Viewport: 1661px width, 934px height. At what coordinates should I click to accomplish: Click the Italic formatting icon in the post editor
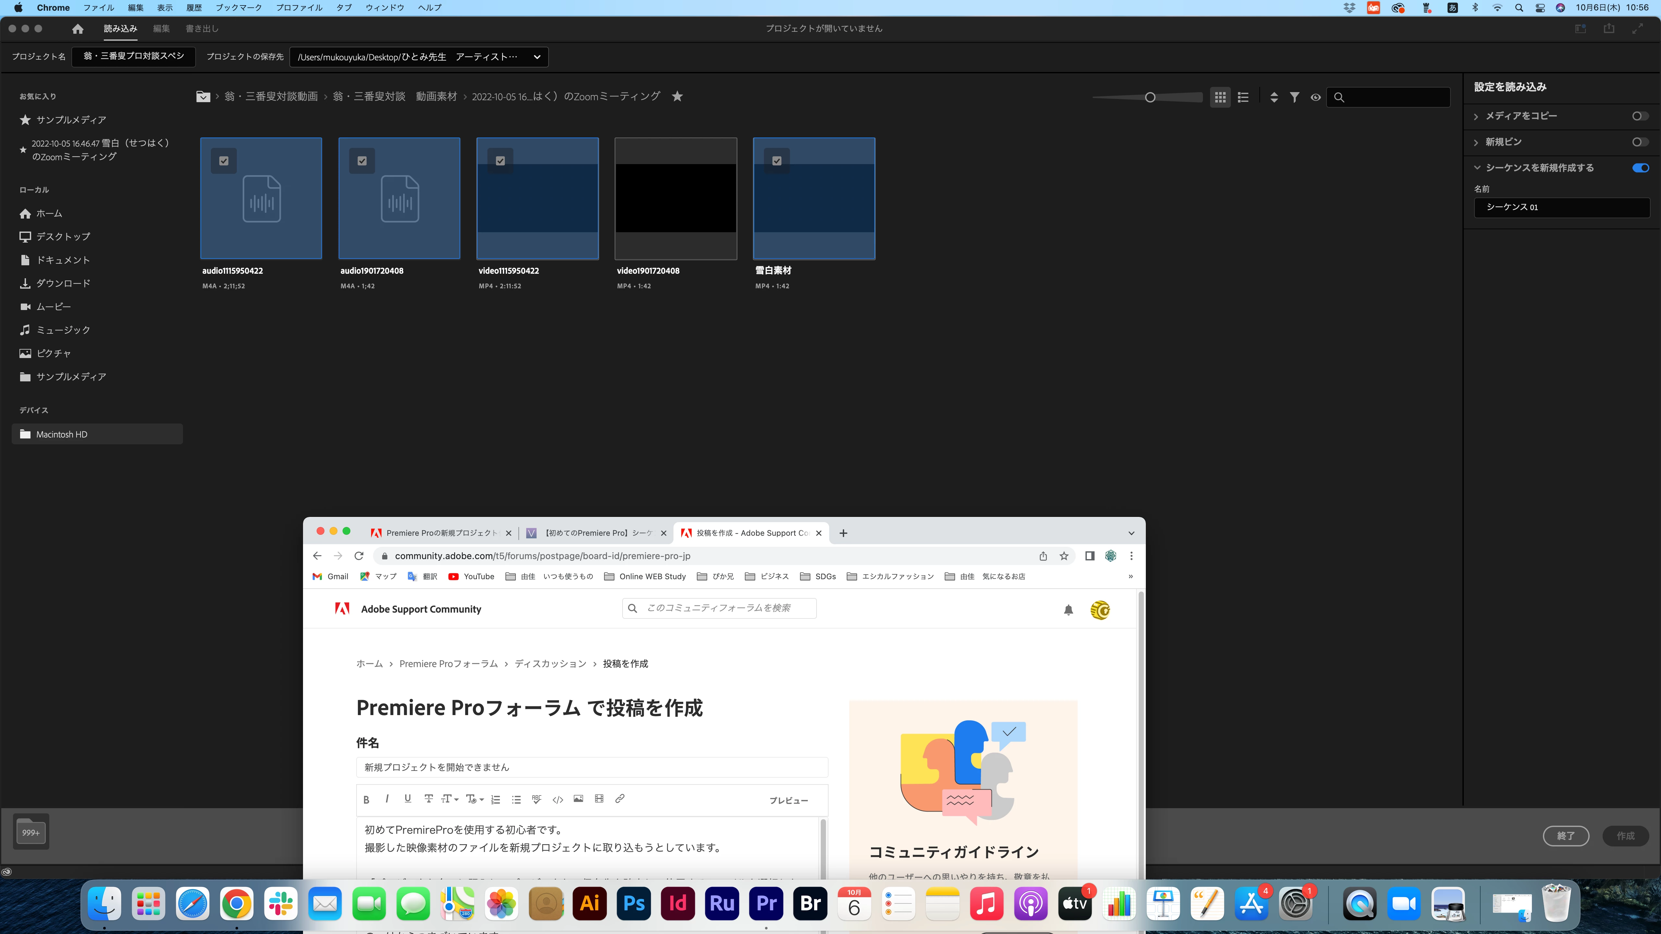coord(387,799)
